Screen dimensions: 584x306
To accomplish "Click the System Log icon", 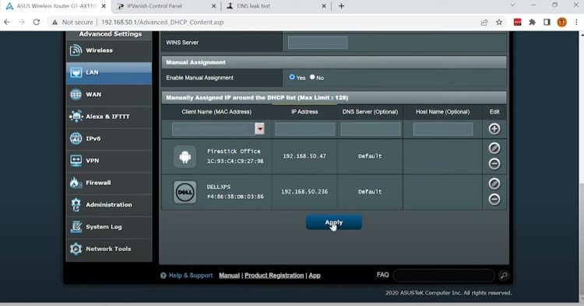I will click(76, 227).
